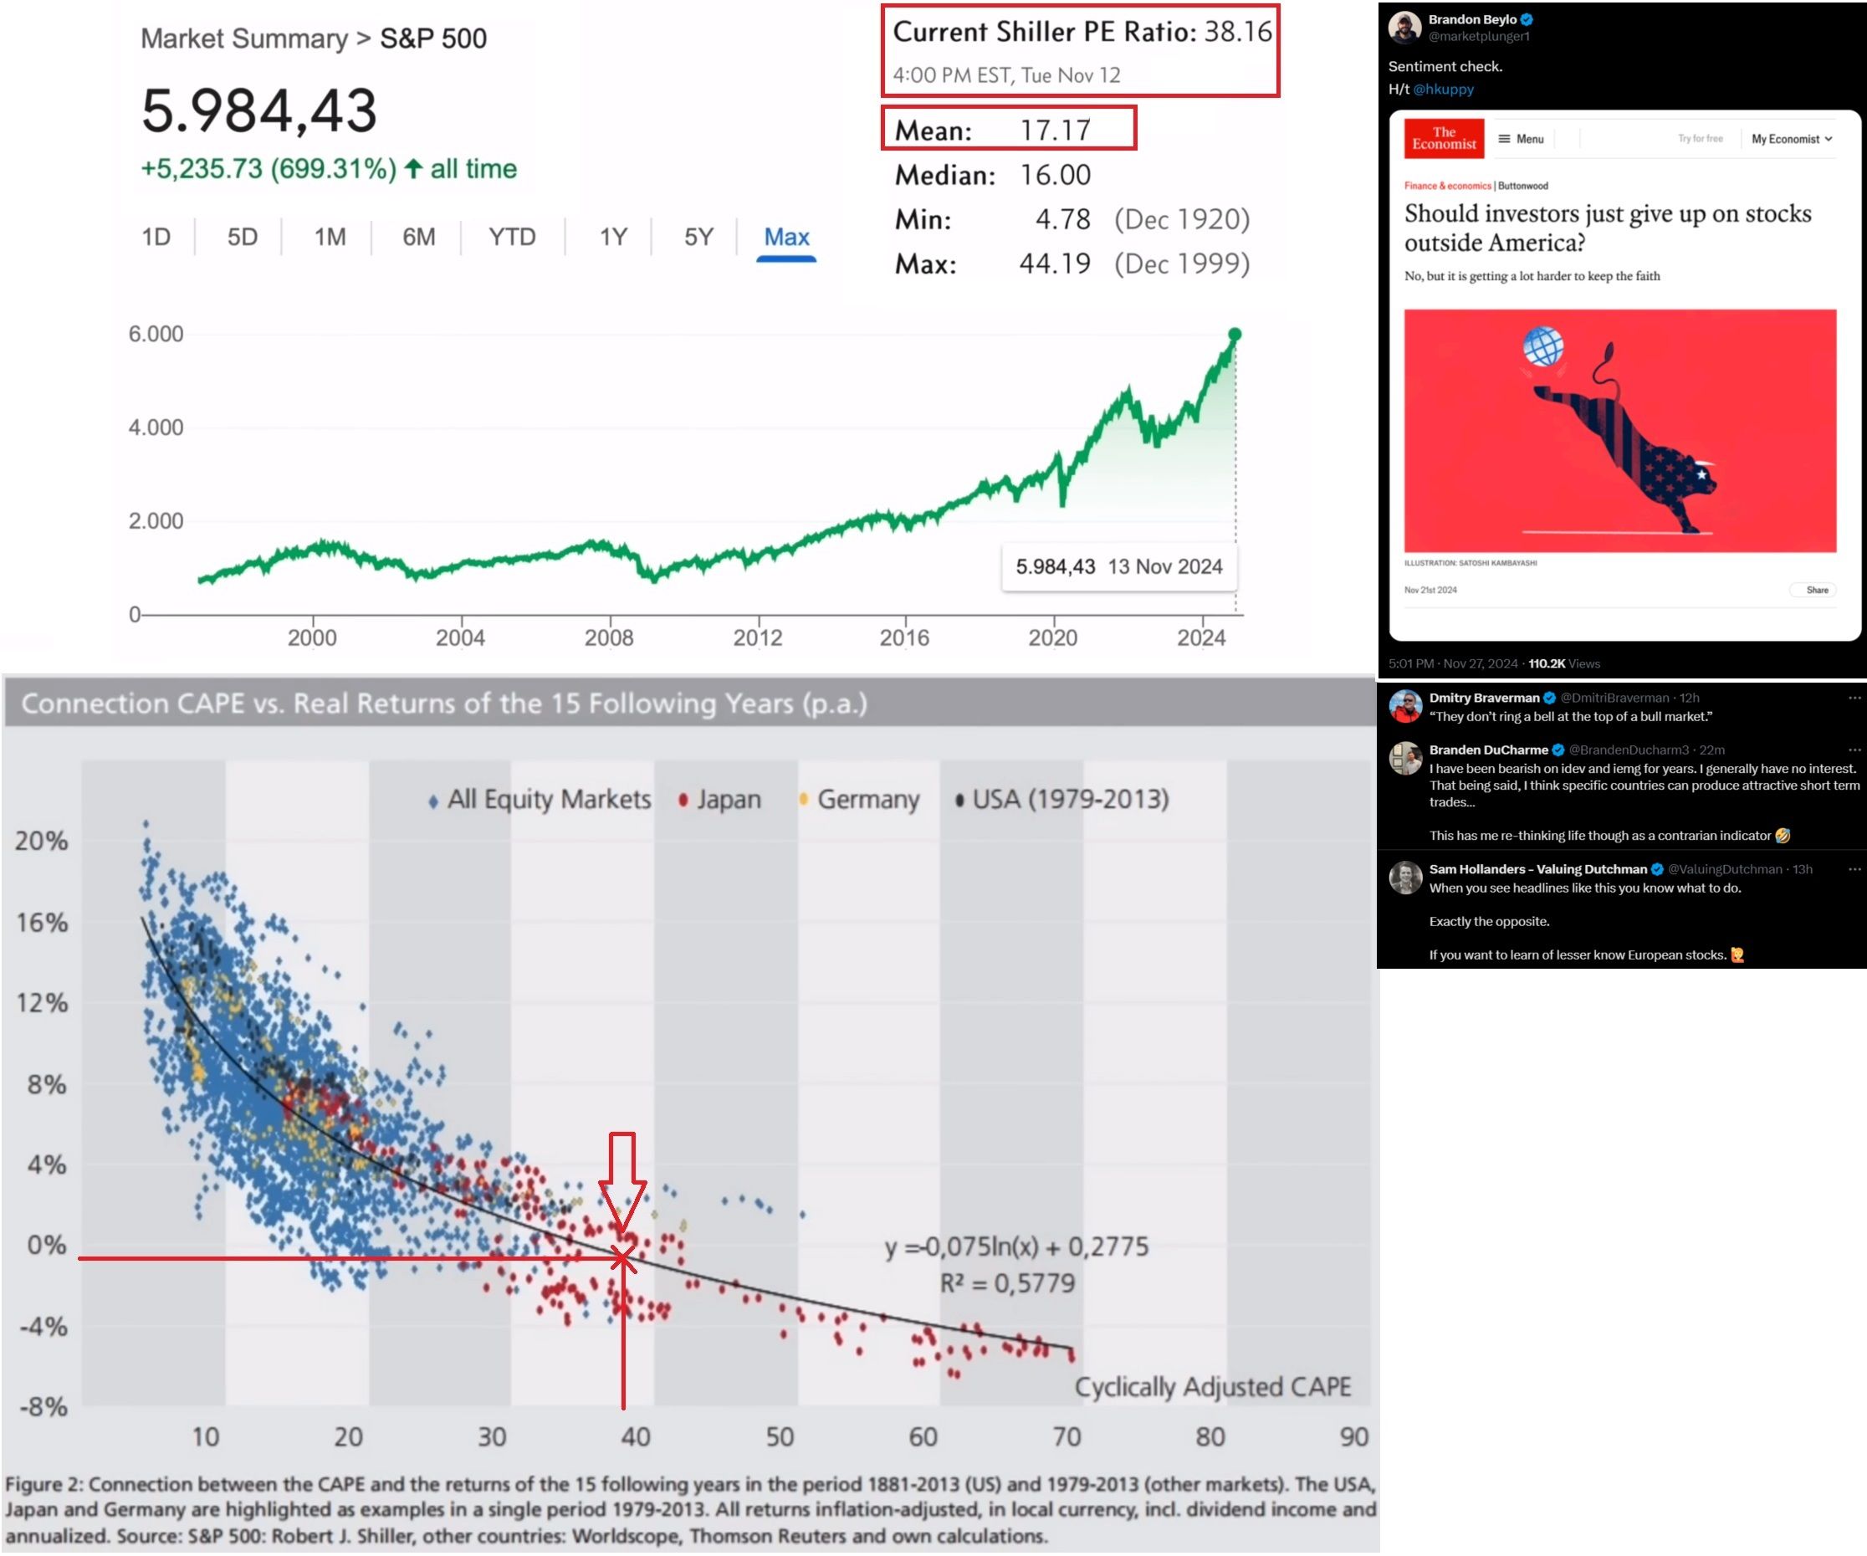Open the Economist hamburger Menu

pos(1522,139)
